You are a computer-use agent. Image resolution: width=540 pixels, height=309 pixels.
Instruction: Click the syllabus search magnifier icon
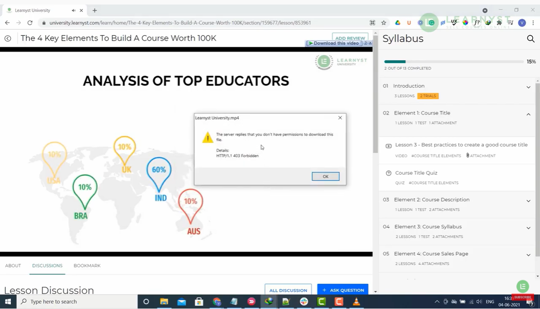[x=530, y=39]
